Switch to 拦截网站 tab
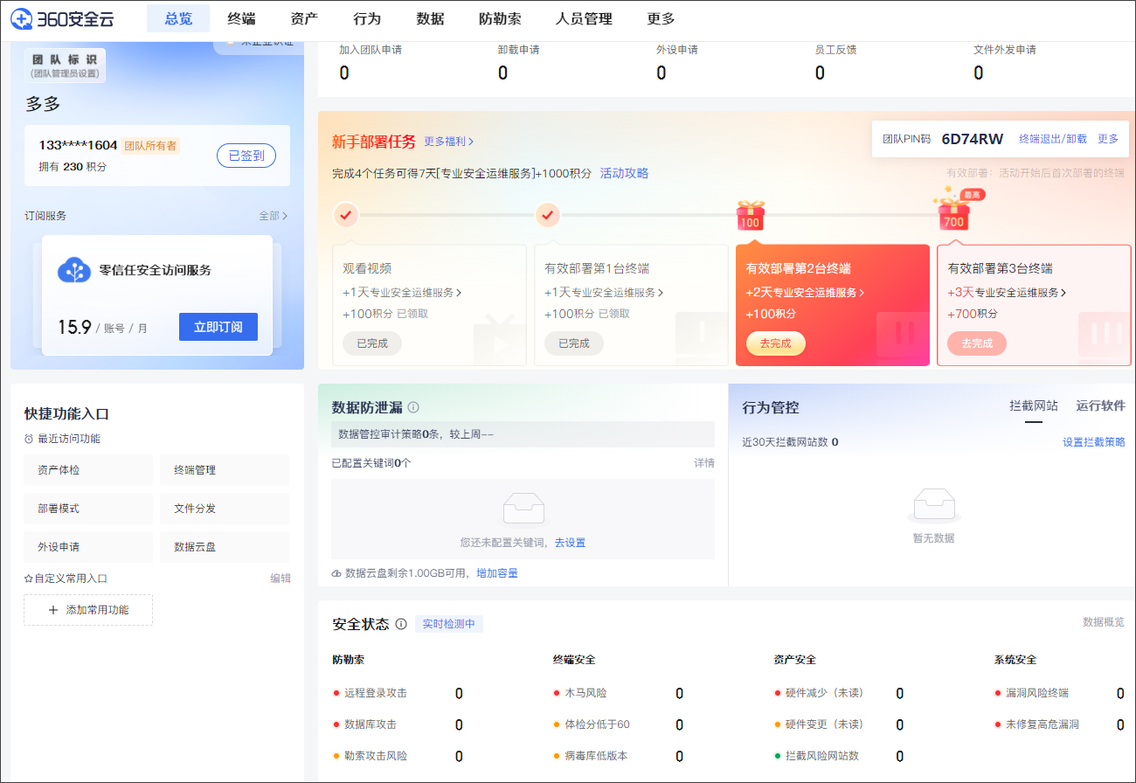This screenshot has height=783, width=1136. (x=1034, y=405)
